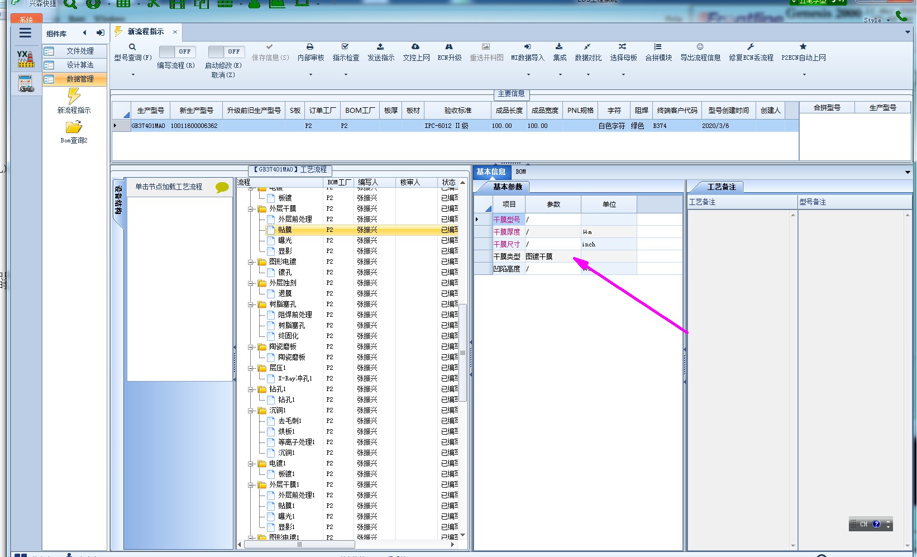
Task: Click the 发送指示 upload icon
Action: (x=380, y=47)
